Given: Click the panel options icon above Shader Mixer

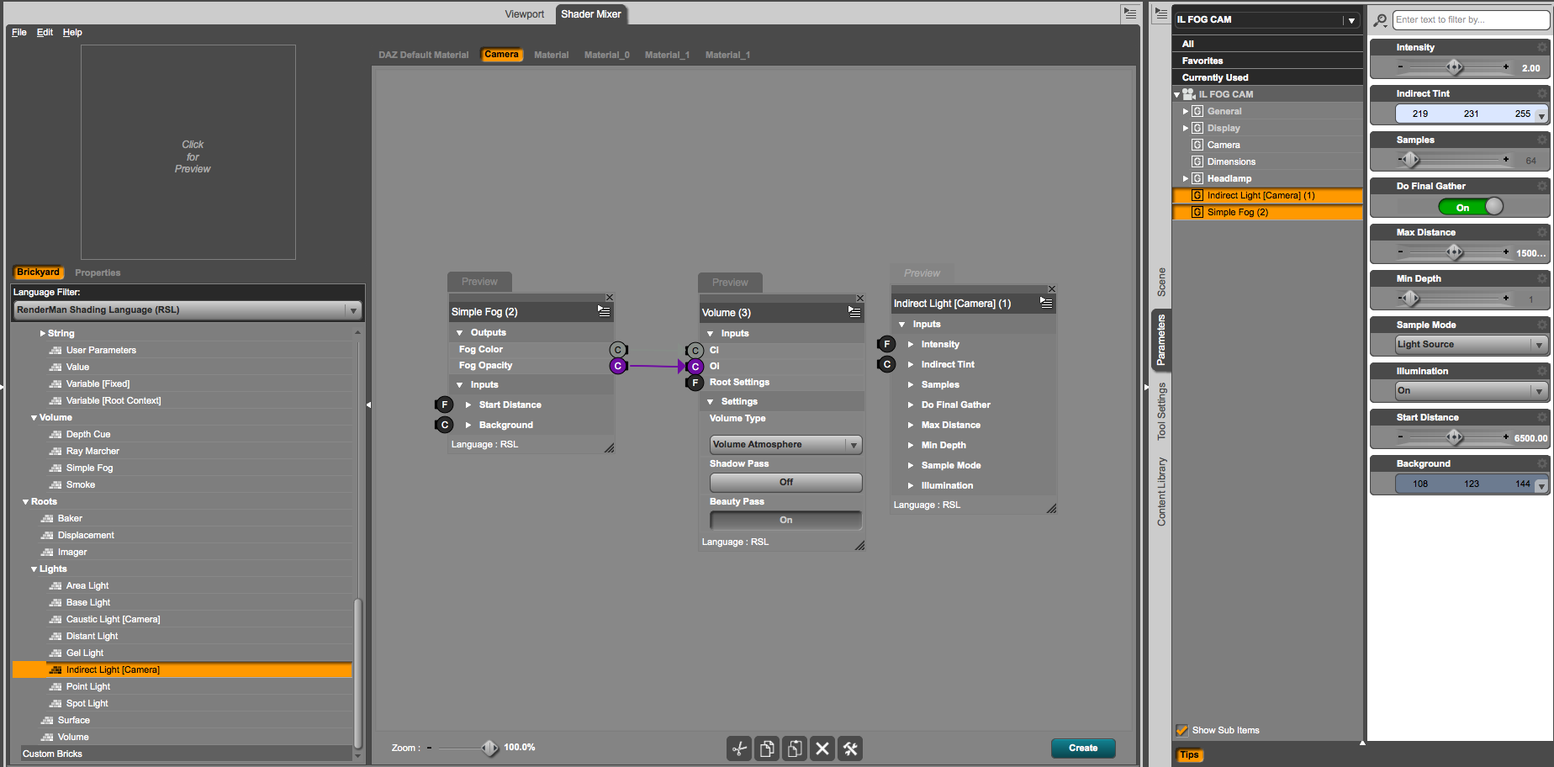Looking at the screenshot, I should pos(1129,13).
